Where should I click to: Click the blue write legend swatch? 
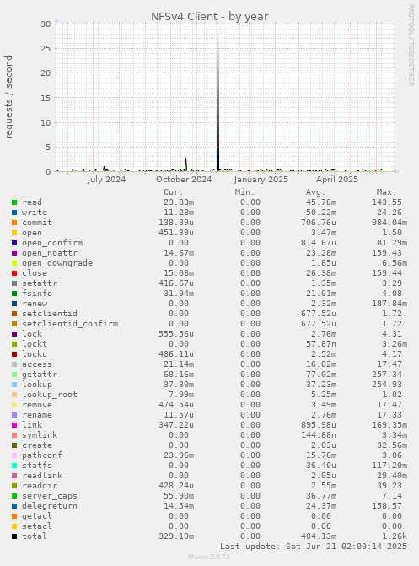(x=14, y=213)
